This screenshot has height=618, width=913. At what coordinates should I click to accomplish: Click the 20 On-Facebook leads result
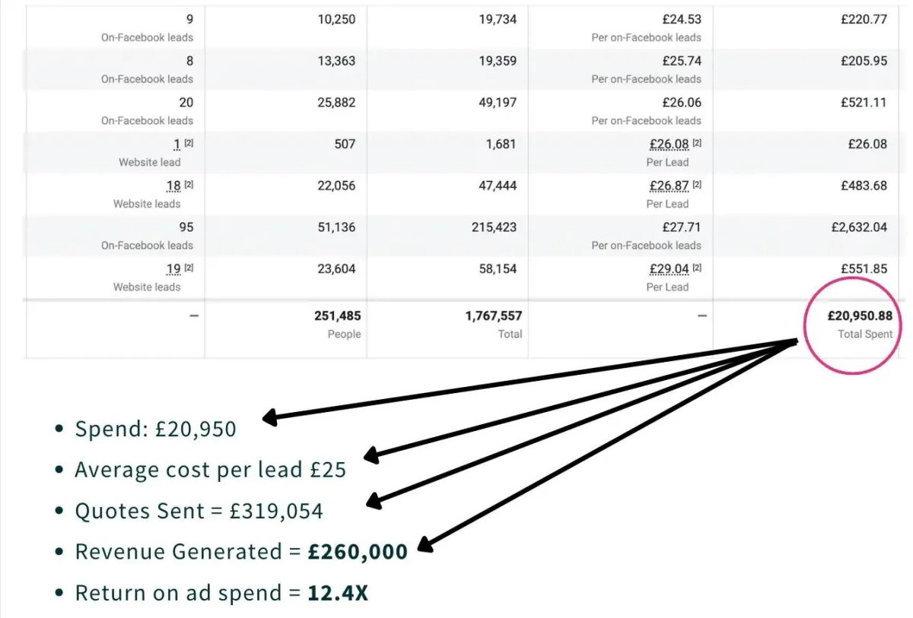click(186, 103)
